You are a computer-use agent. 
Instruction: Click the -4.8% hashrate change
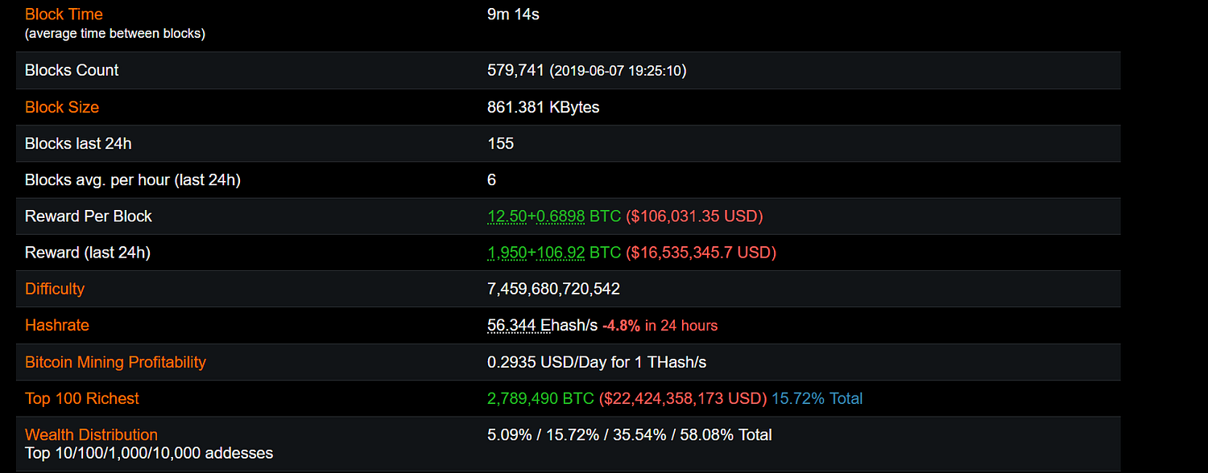621,326
